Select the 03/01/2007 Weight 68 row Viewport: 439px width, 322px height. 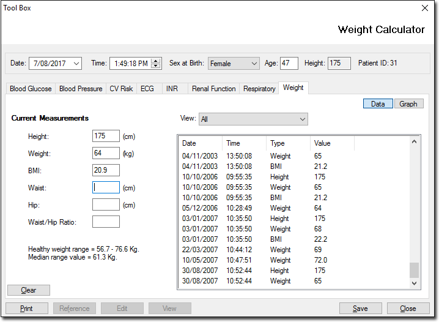294,229
